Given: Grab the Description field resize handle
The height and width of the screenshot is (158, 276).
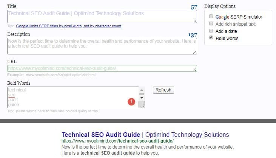Looking at the screenshot, I should [x=195, y=52].
